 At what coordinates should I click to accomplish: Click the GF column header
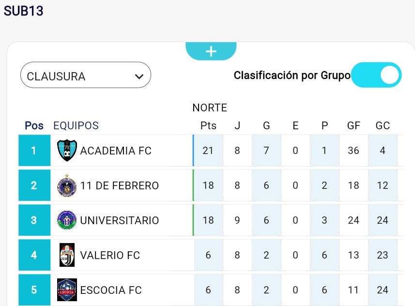[x=354, y=126]
